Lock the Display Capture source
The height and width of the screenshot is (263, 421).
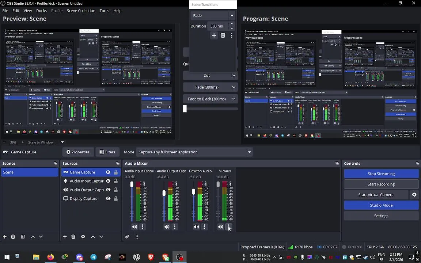(116, 199)
